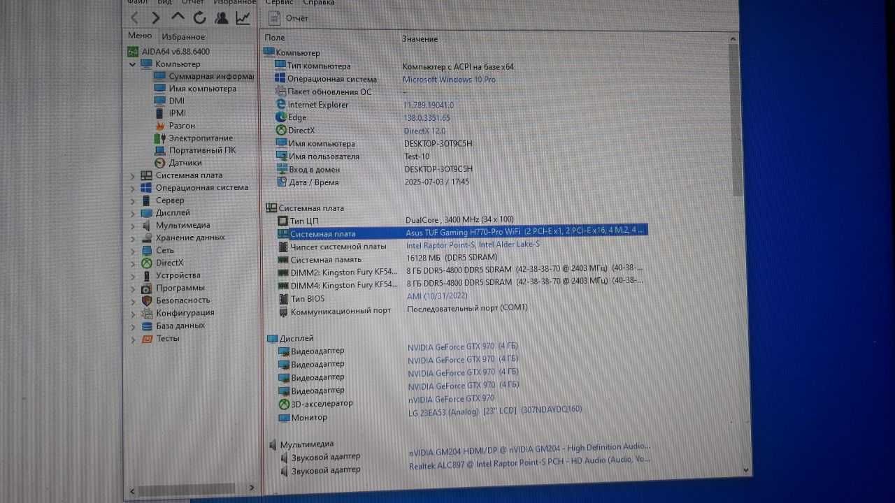The width and height of the screenshot is (895, 503).
Task: Select the highlighted Системная плата row
Action: [x=462, y=233]
